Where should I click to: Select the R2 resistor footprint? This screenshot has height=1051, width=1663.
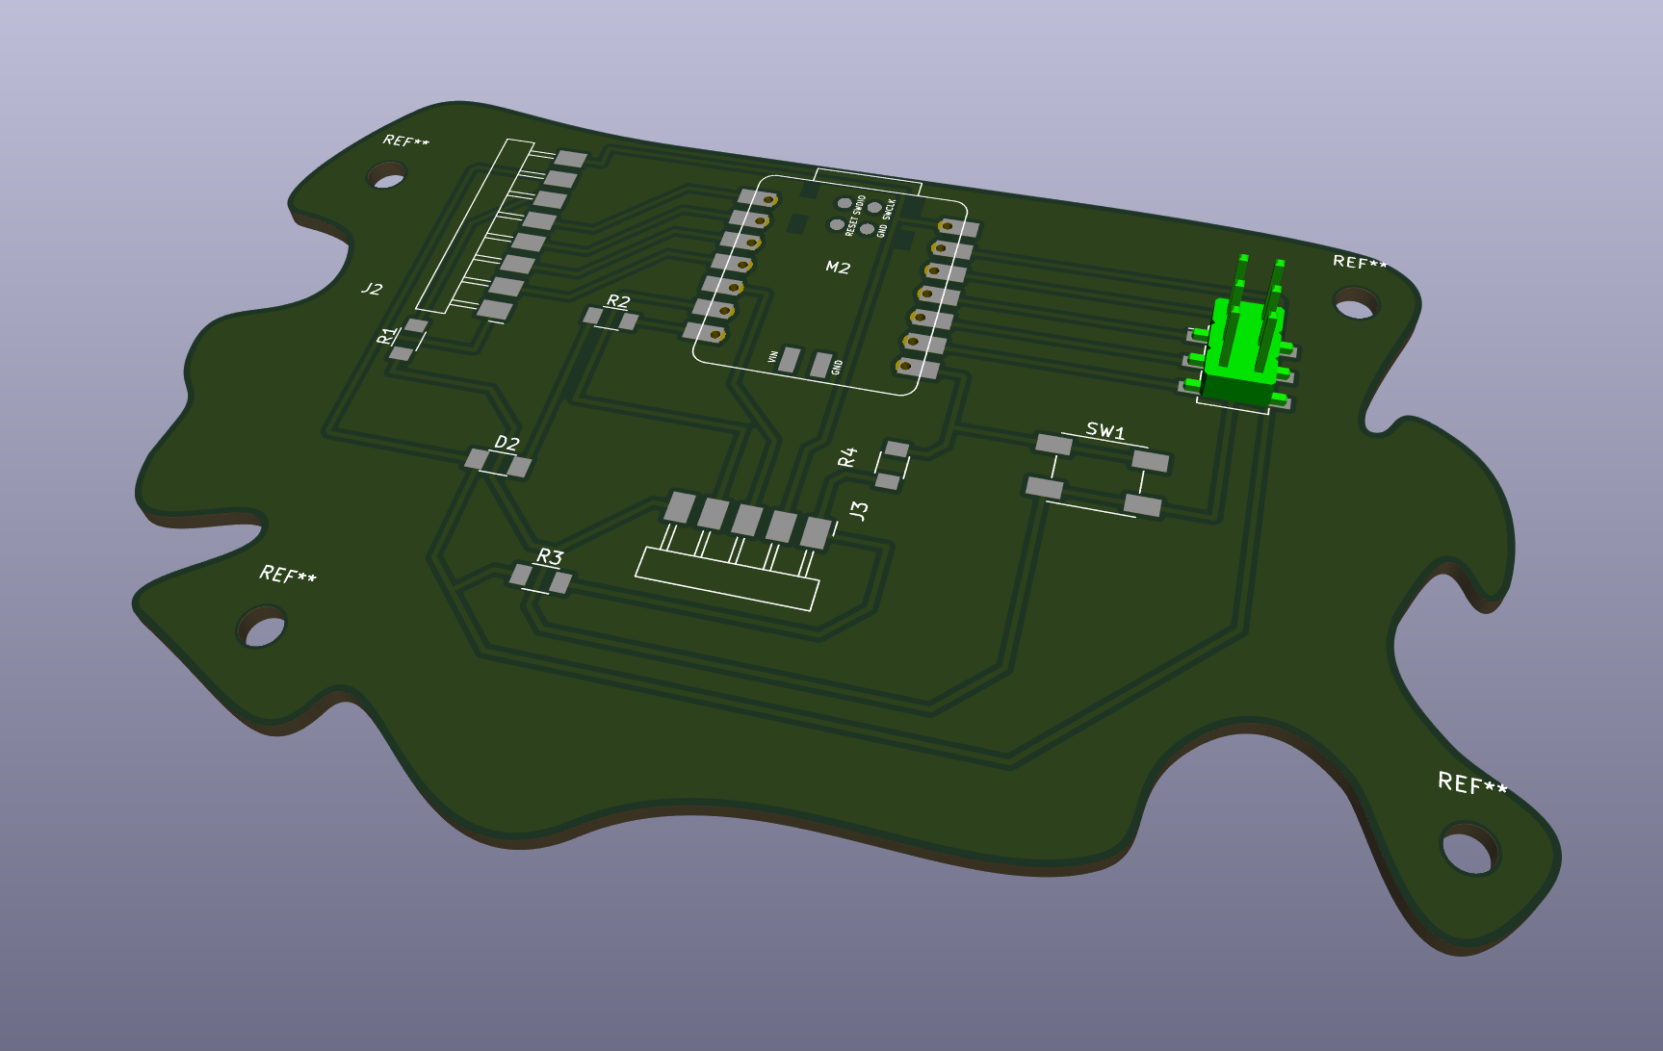[x=611, y=319]
